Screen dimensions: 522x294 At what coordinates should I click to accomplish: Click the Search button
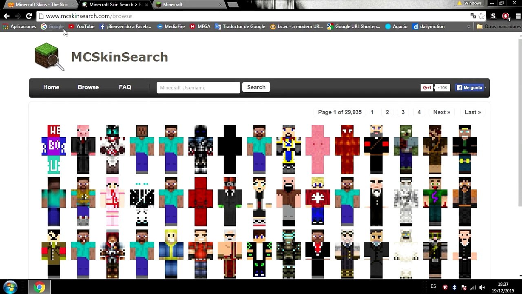coord(256,87)
